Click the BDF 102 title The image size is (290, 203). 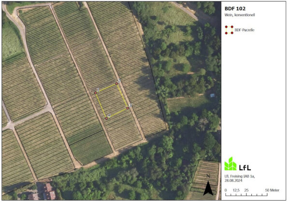pyautogui.click(x=235, y=9)
